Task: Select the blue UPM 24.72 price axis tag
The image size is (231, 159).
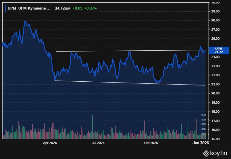Action: click(219, 50)
